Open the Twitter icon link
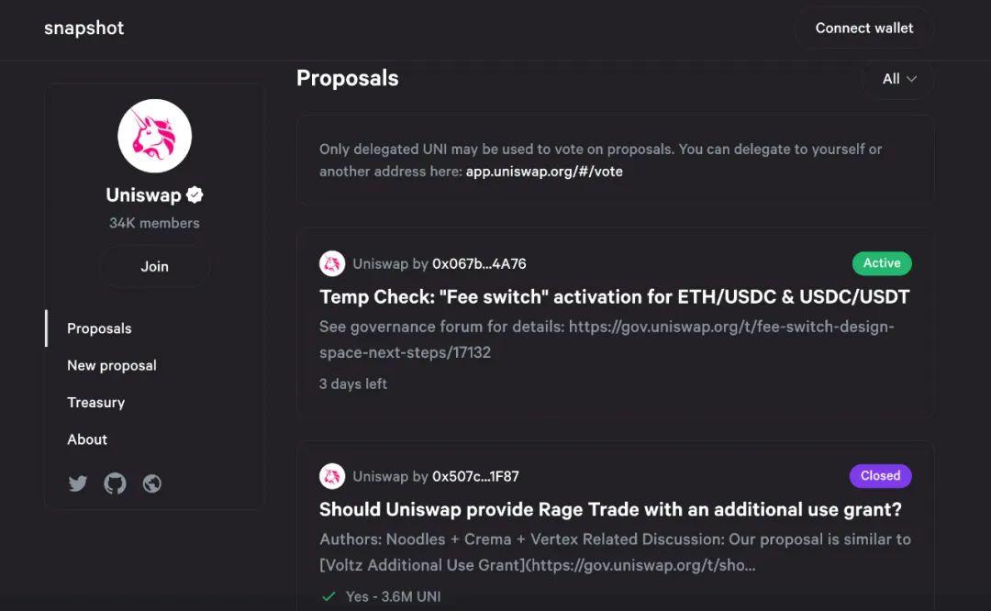Screen dimensions: 991x611 pos(78,483)
